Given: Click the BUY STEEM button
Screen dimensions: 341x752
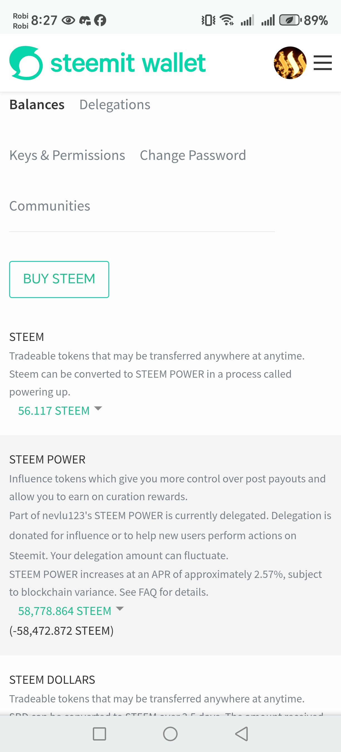Looking at the screenshot, I should coord(59,279).
